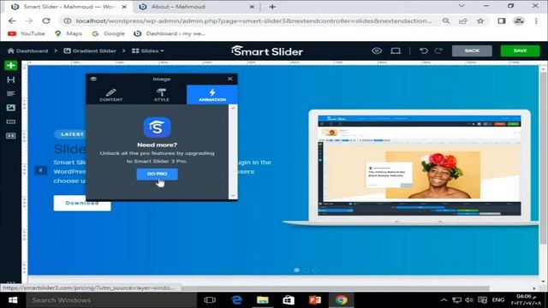Click the green add layer plus icon
The image size is (548, 308).
point(11,65)
